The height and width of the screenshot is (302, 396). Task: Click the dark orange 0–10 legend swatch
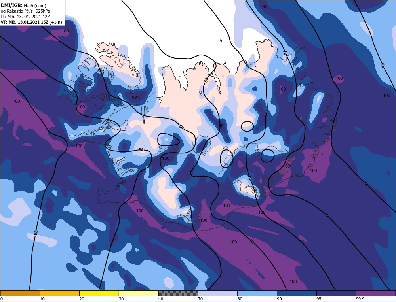click(x=20, y=293)
